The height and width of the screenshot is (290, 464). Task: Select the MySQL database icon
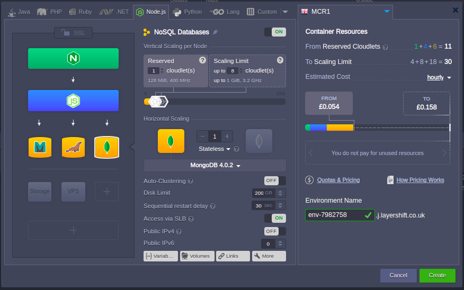point(40,147)
